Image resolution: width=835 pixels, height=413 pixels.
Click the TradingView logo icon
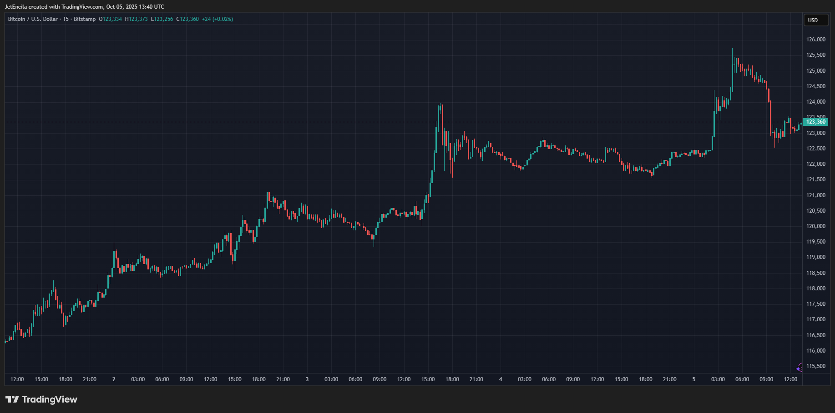(x=12, y=399)
